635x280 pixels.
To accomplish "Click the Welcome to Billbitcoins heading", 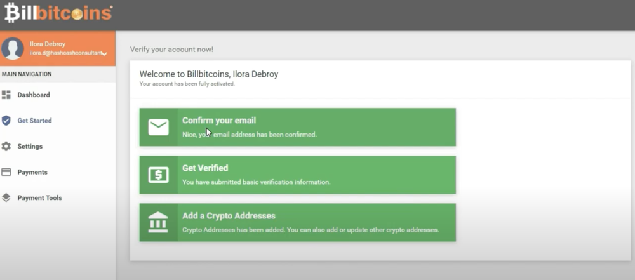I will pyautogui.click(x=209, y=74).
